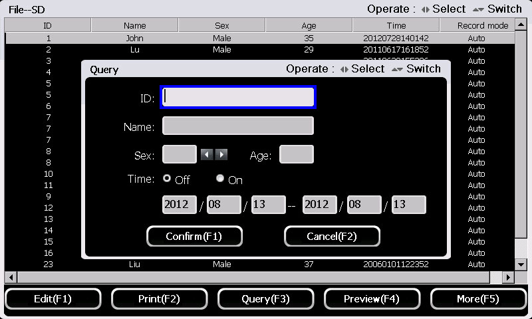The width and height of the screenshot is (532, 319).
Task: Click the Sex left arrow button
Action: tap(207, 154)
